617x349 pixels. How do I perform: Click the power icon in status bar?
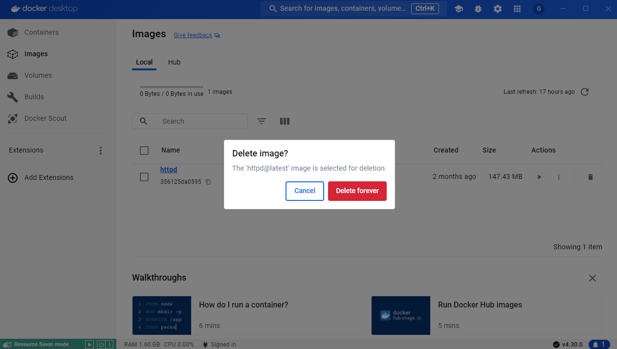coord(101,344)
